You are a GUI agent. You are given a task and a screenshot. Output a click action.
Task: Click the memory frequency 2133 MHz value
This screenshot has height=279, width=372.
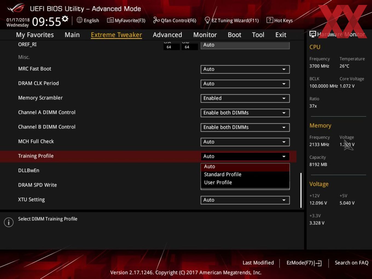tap(319, 144)
